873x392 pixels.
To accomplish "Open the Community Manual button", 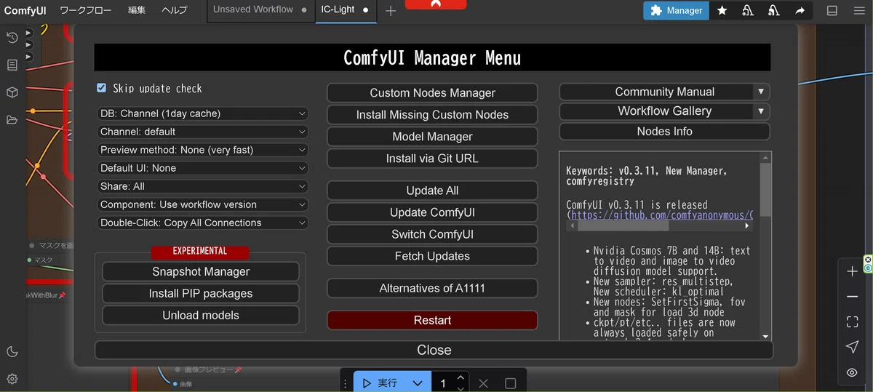I will coord(657,92).
